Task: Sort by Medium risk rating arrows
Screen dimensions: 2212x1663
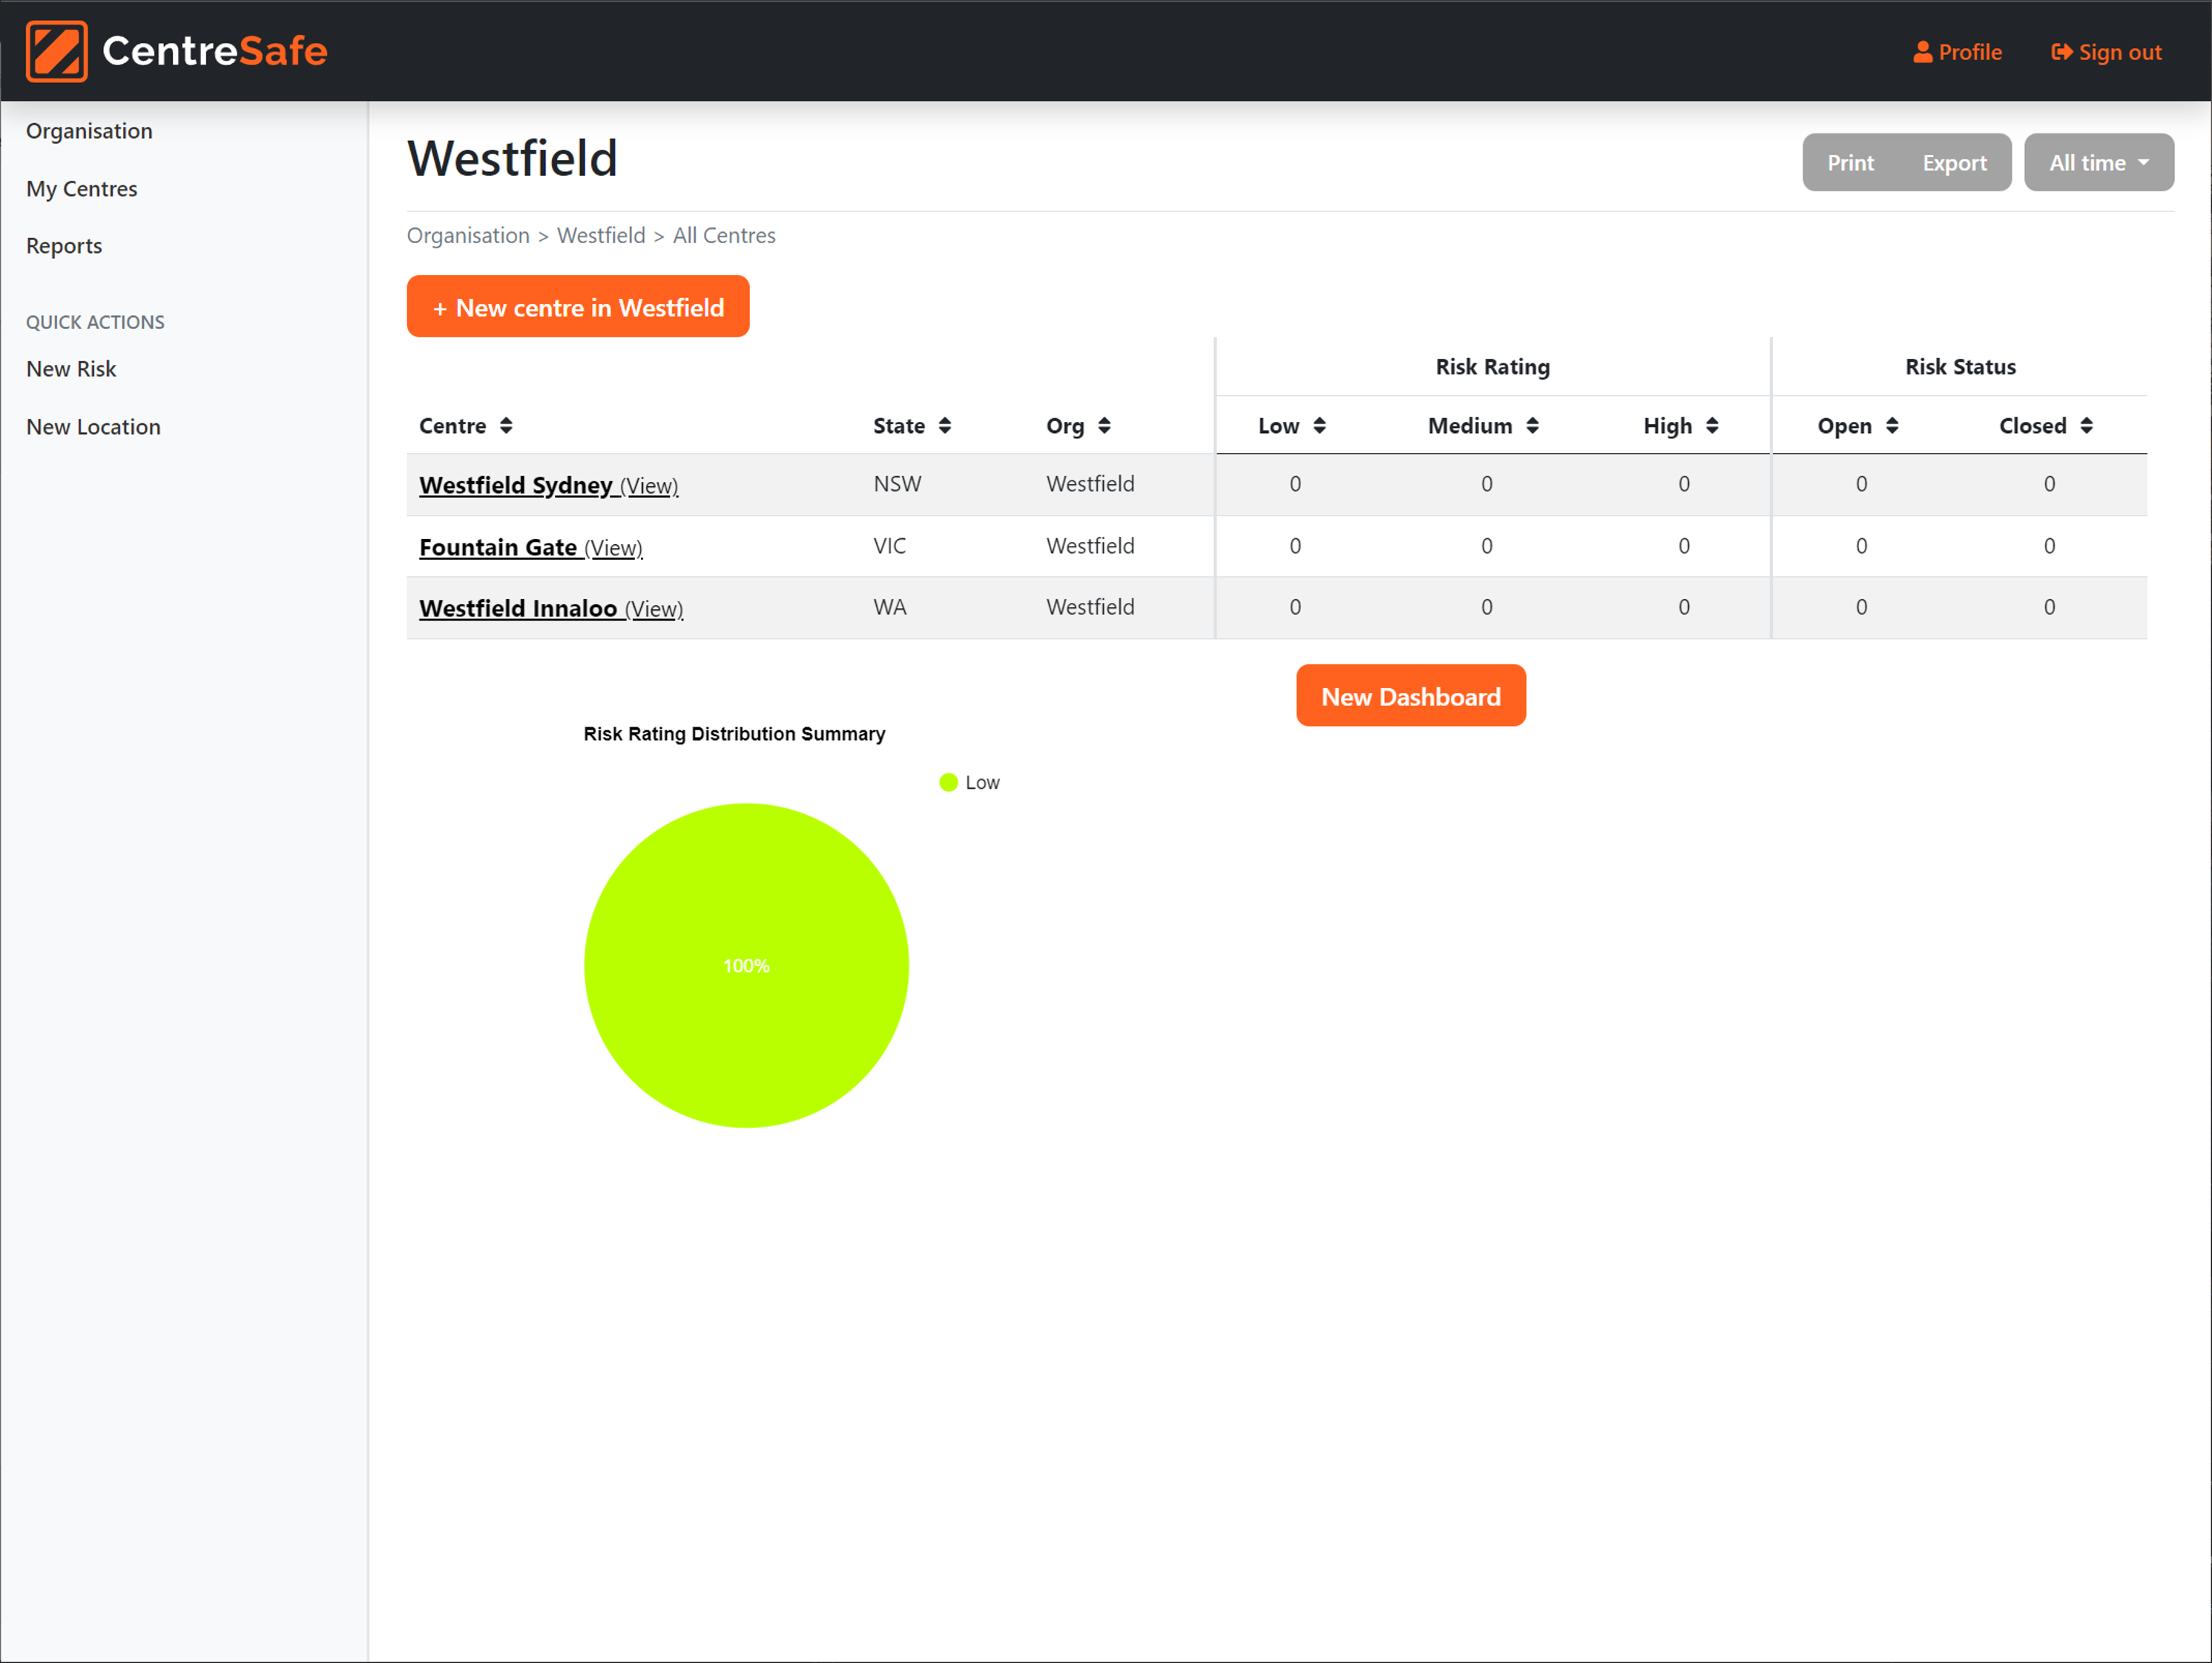Action: (x=1532, y=426)
